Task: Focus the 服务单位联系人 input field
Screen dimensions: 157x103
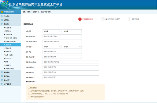Action: pyautogui.click(x=62, y=36)
